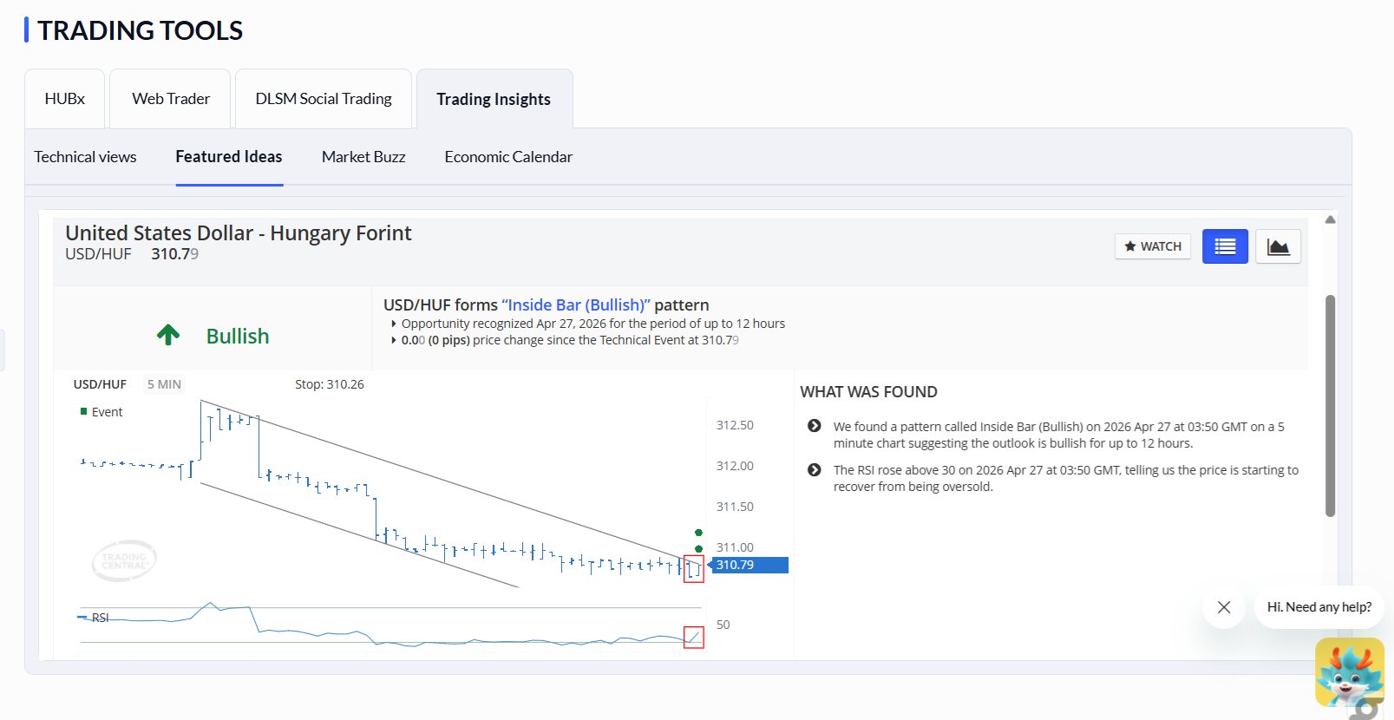Switch to DLSM Social Trading tab

(324, 99)
